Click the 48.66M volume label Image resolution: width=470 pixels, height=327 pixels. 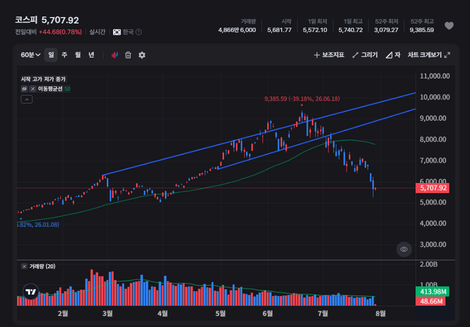point(431,301)
